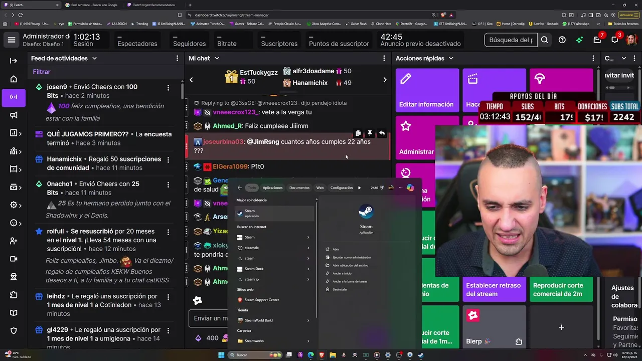Viewport: 642px width, 361px height.
Task: Open the book Creator Camp icon in sidebar
Action: pos(14,313)
